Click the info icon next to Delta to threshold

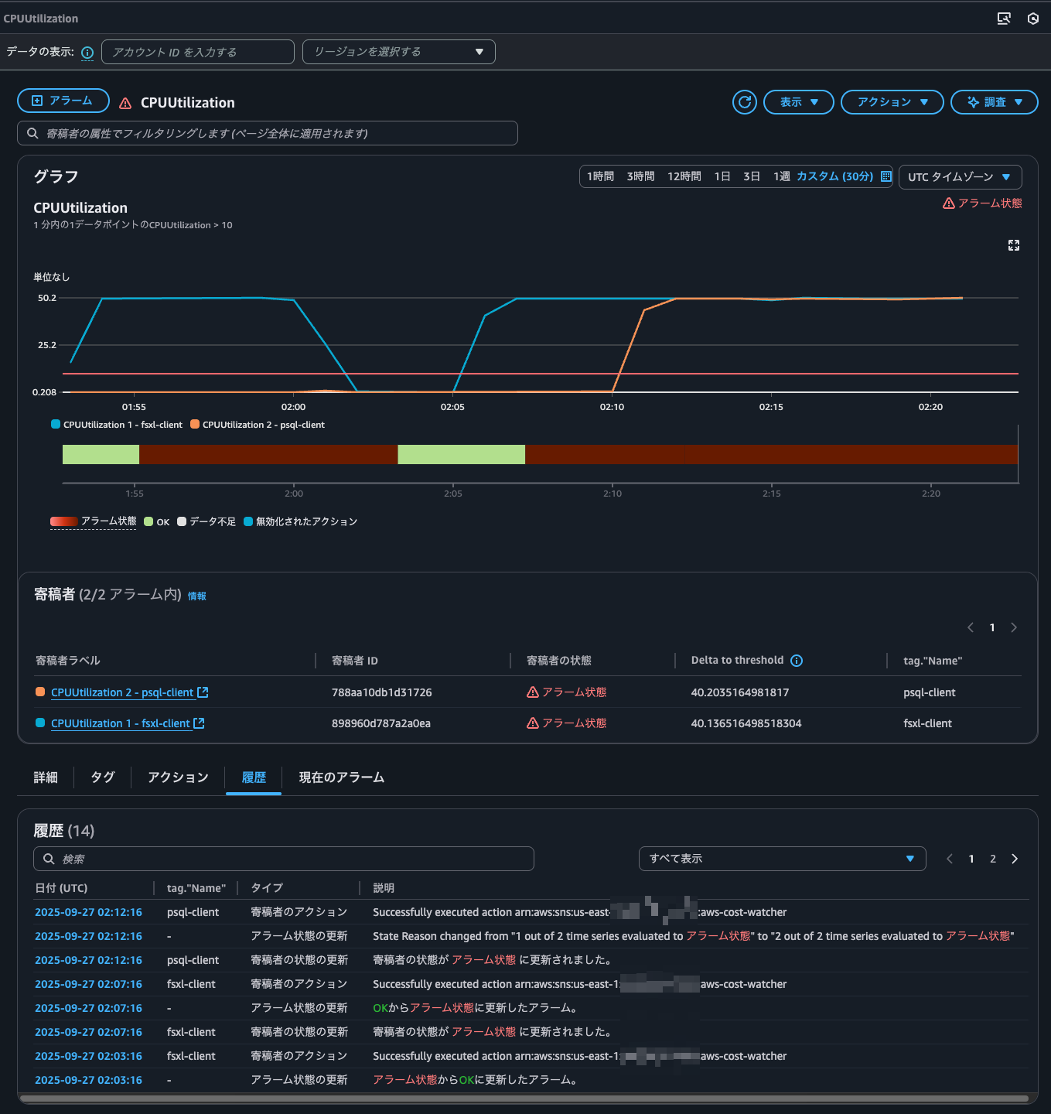tap(797, 661)
